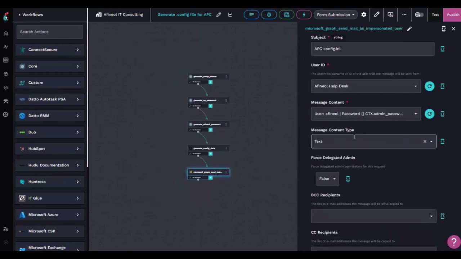
Task: Select Afineol IT Consulting organization
Action: click(x=119, y=15)
